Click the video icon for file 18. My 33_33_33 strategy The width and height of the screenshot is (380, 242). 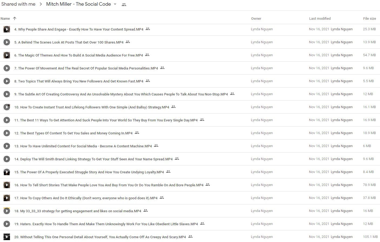pyautogui.click(x=7, y=211)
